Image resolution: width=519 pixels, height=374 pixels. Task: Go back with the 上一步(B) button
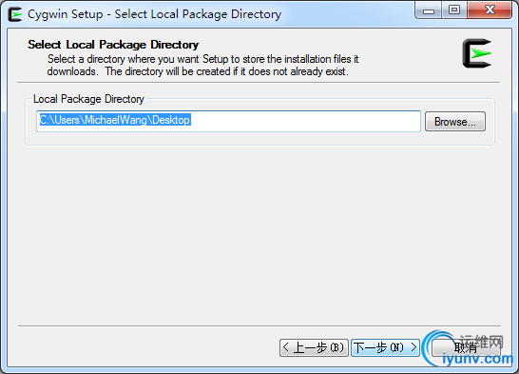tap(314, 347)
